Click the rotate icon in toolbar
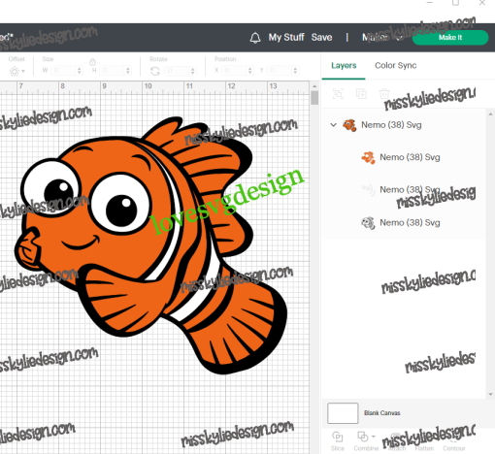 (155, 71)
